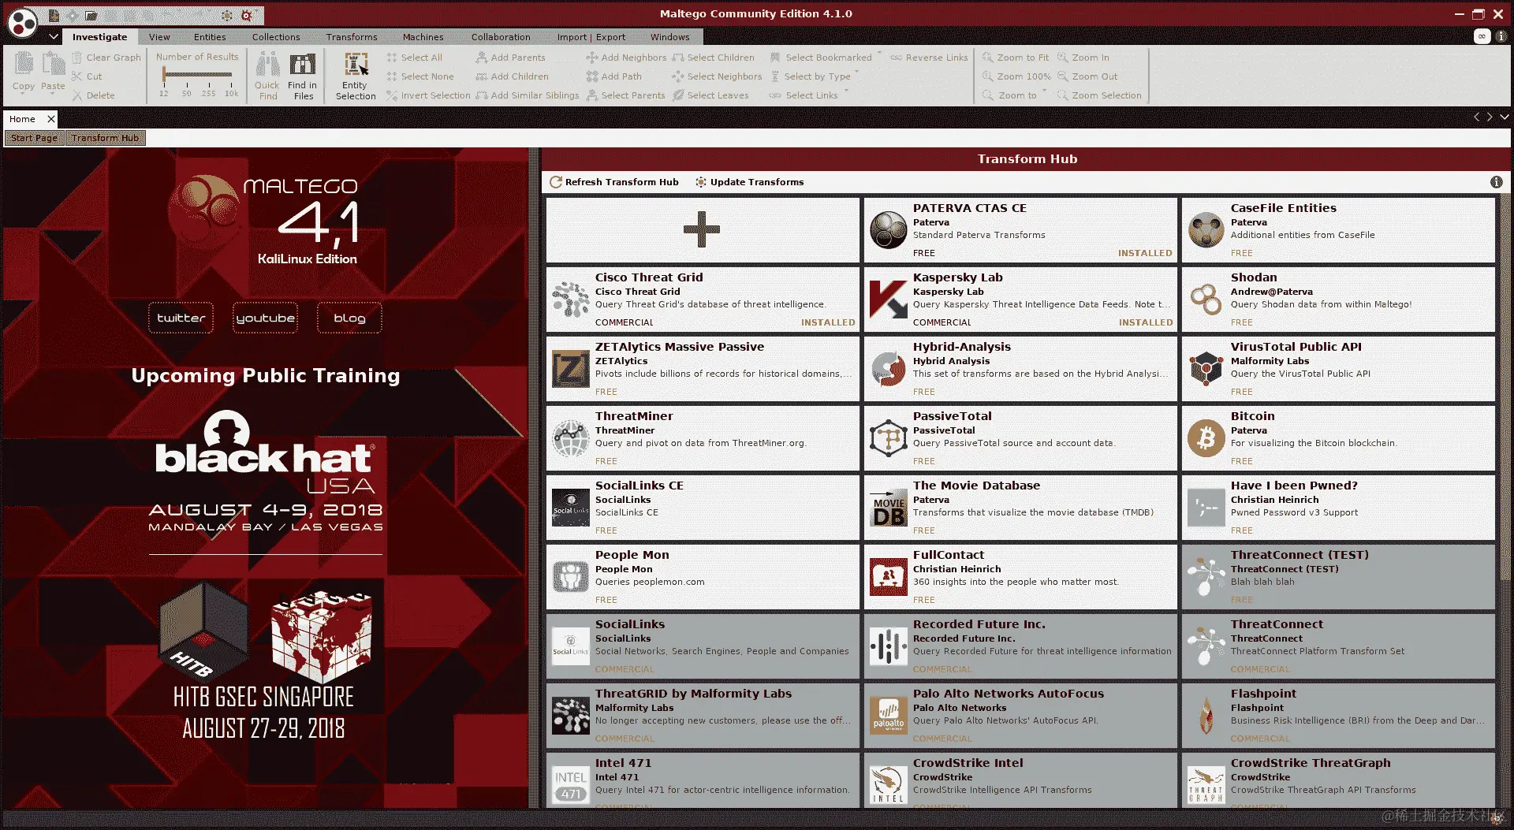This screenshot has width=1514, height=830.
Task: Switch to the View ribbon tab
Action: pos(159,37)
